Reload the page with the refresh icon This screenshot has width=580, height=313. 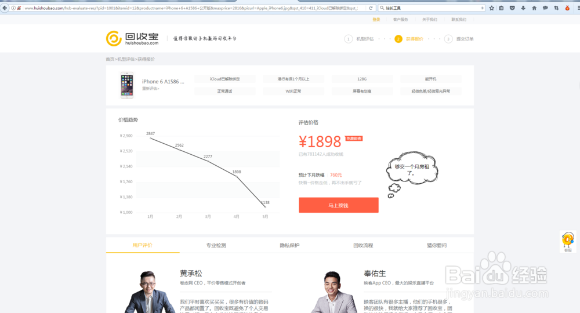coord(371,8)
